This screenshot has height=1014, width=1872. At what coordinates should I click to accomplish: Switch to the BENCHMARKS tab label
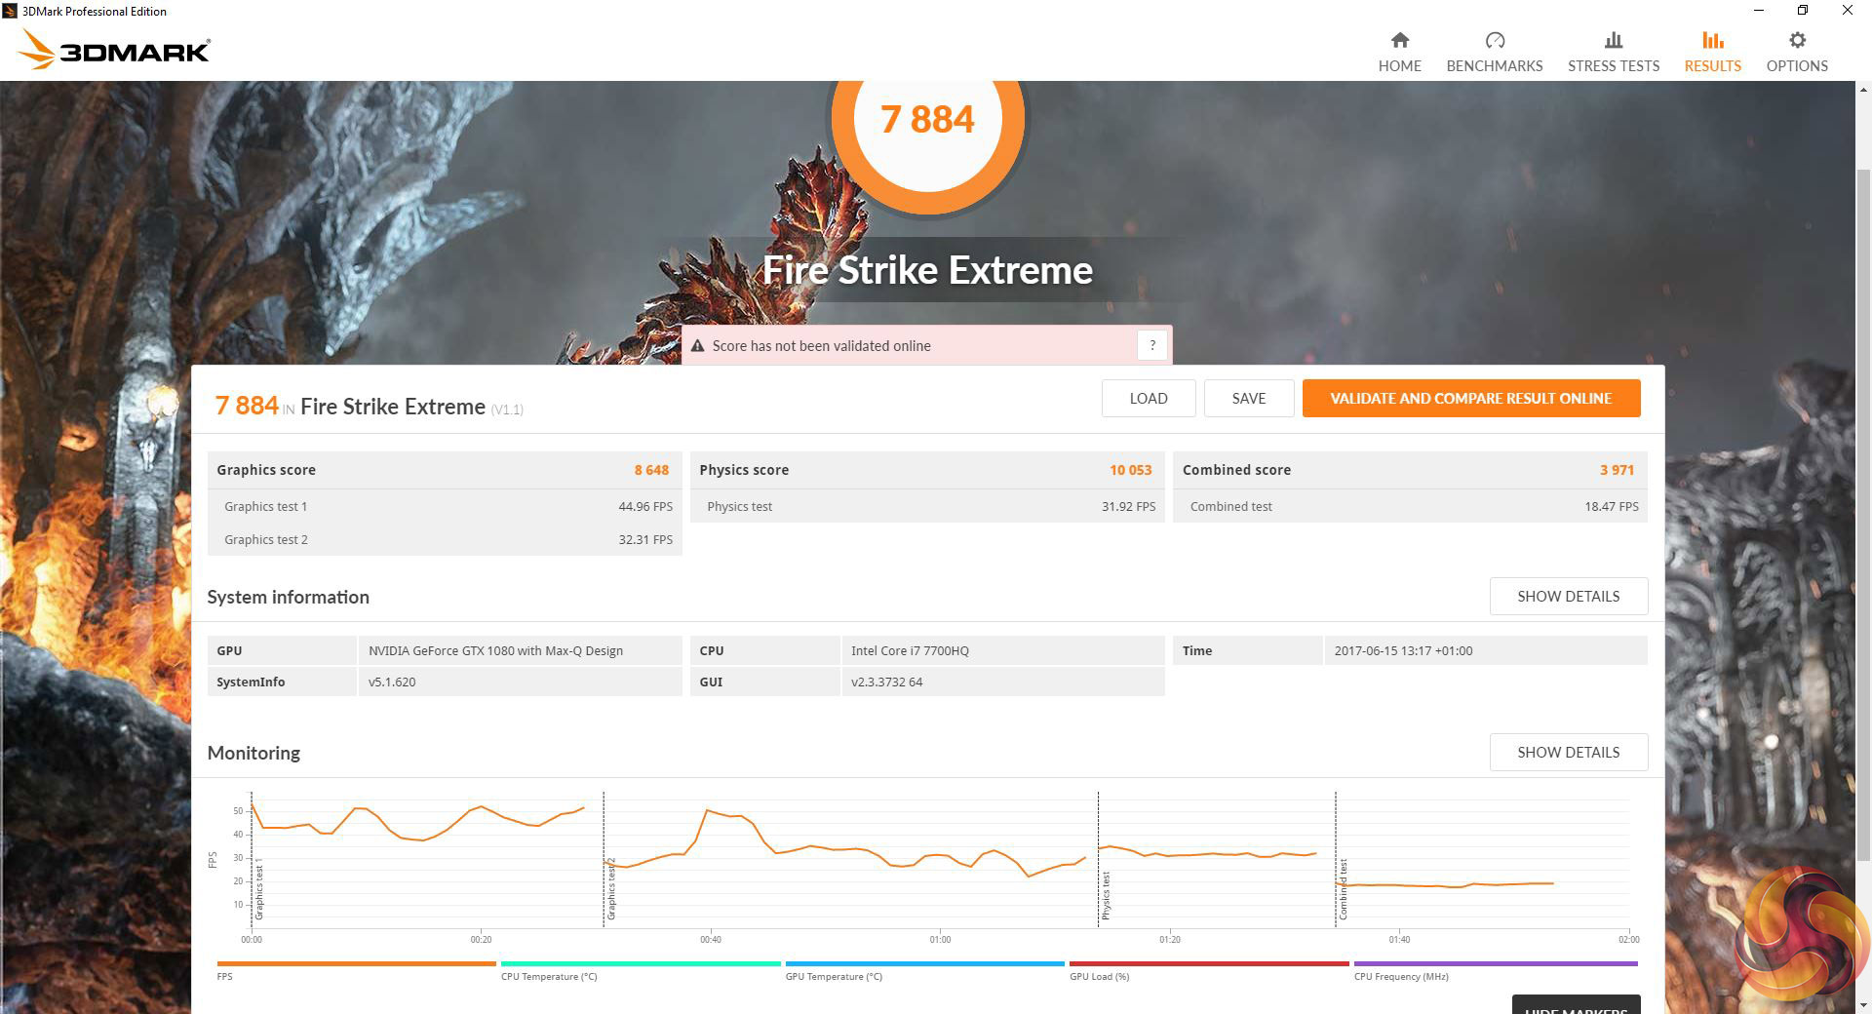coord(1494,66)
